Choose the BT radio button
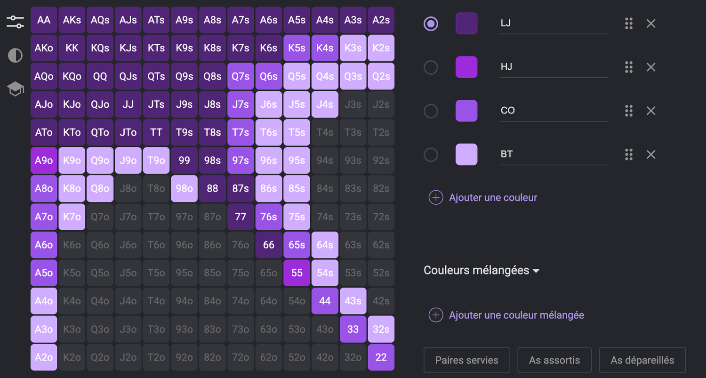Image resolution: width=706 pixels, height=378 pixels. tap(431, 154)
